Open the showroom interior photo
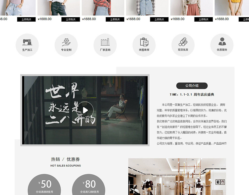This screenshot has height=195, width=249. pyautogui.click(x=177, y=177)
